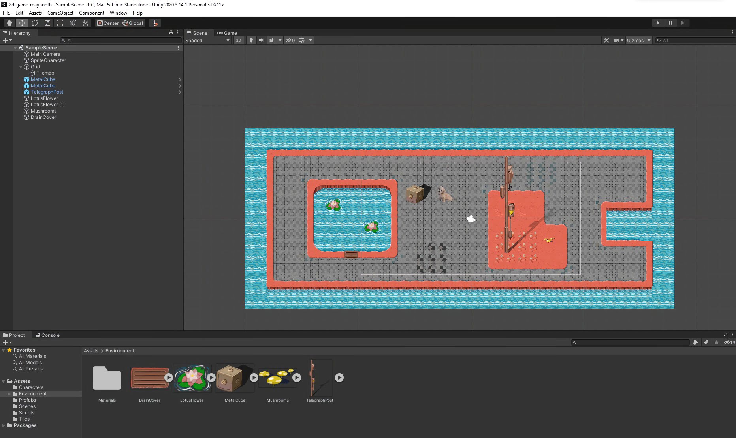Viewport: 736px width, 438px height.
Task: Select DrainCover in Hierarchy
Action: 43,117
